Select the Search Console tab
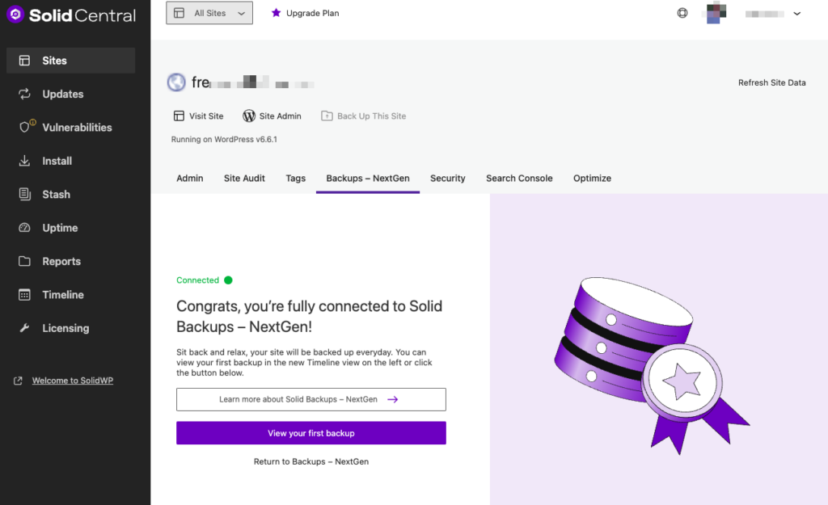The width and height of the screenshot is (828, 505). tap(519, 178)
